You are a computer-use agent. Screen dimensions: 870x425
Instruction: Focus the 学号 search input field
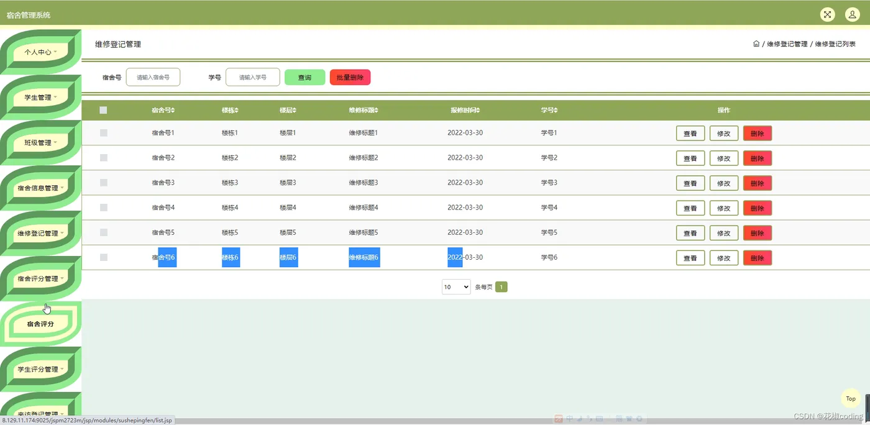click(253, 77)
